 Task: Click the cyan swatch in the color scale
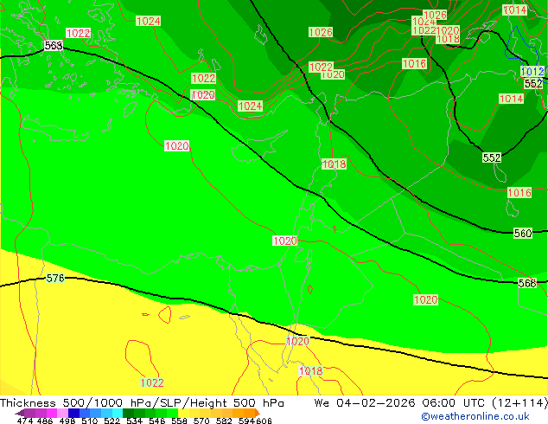(118, 413)
